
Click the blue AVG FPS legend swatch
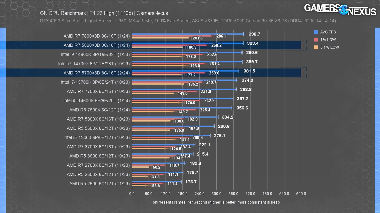point(316,32)
